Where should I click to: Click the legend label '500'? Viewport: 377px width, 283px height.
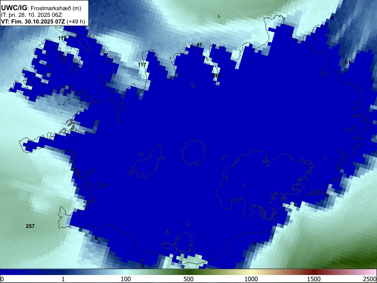188,279
